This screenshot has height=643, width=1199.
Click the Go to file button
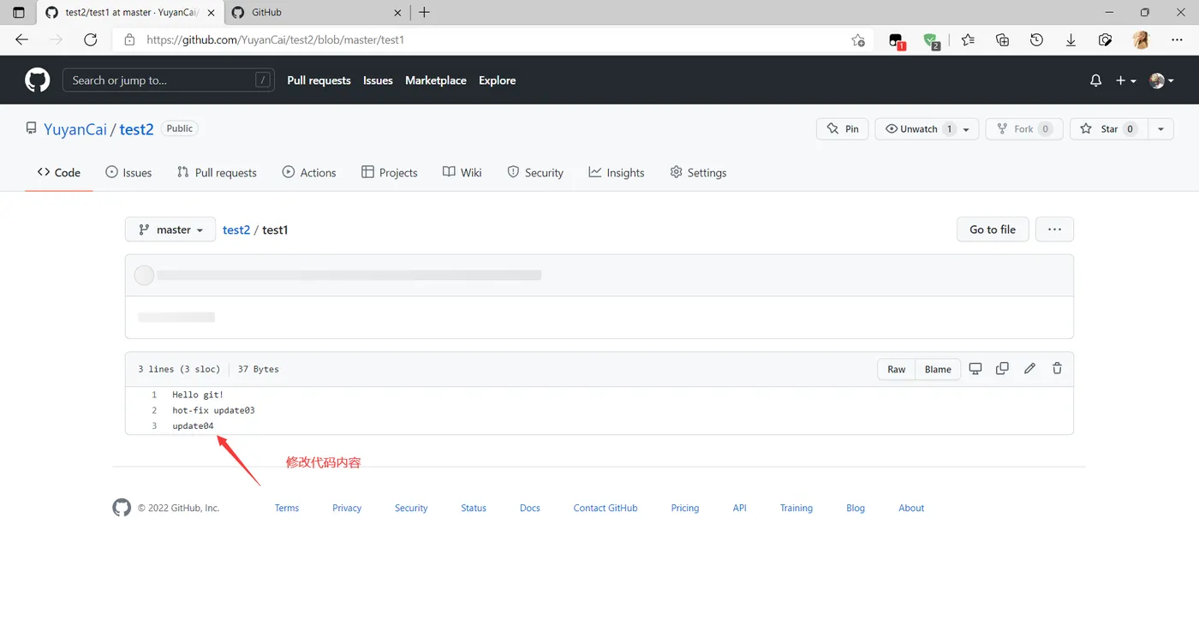coord(993,229)
